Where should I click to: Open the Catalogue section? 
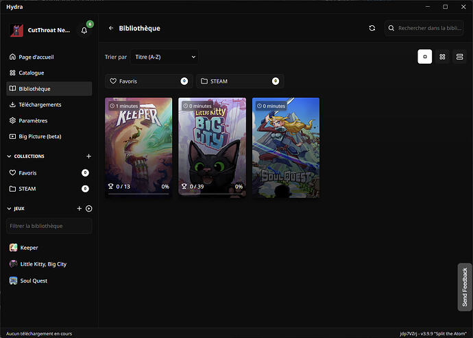(49, 73)
